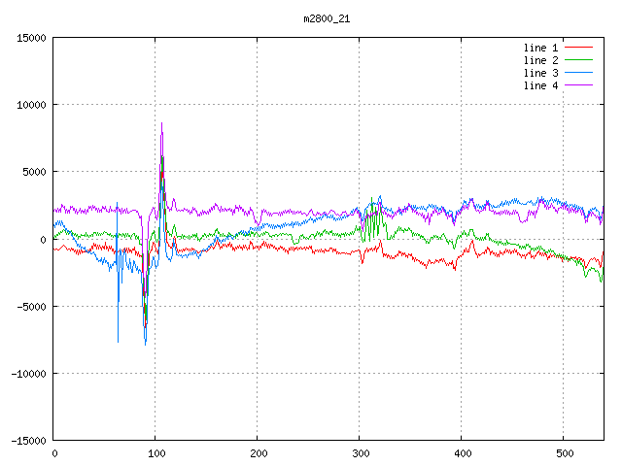The width and height of the screenshot is (622, 466).
Task: Click blue line sample in legend
Action: click(x=579, y=73)
